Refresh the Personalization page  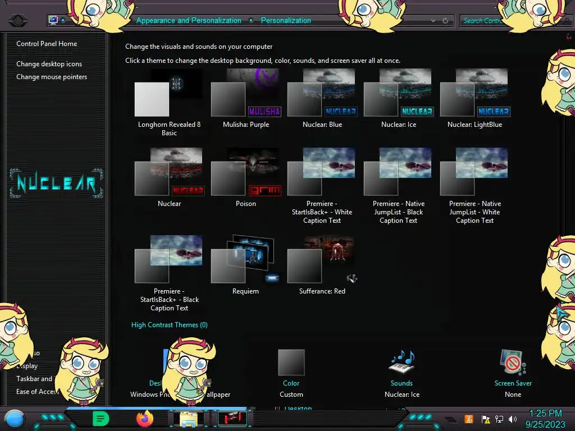(445, 21)
